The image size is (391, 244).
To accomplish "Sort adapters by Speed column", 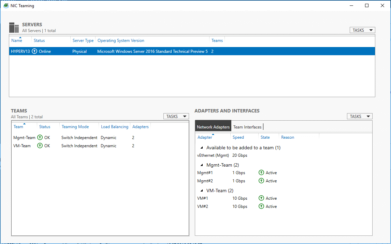I will point(238,137).
